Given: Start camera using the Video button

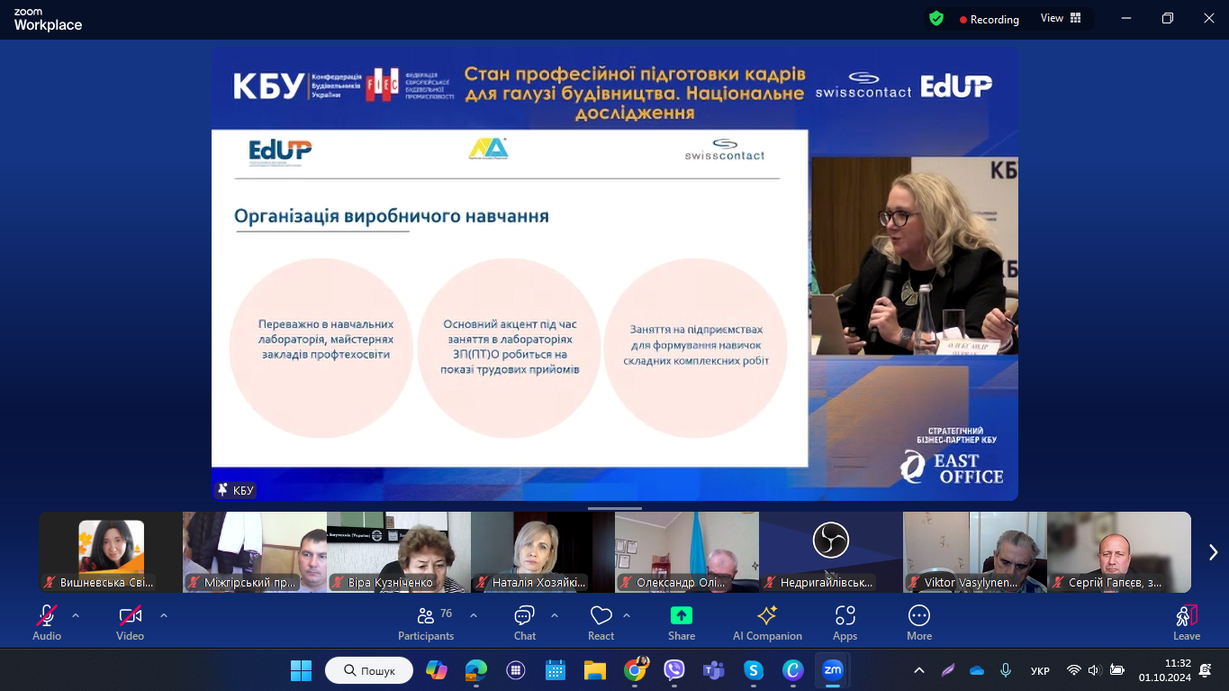Looking at the screenshot, I should (130, 623).
